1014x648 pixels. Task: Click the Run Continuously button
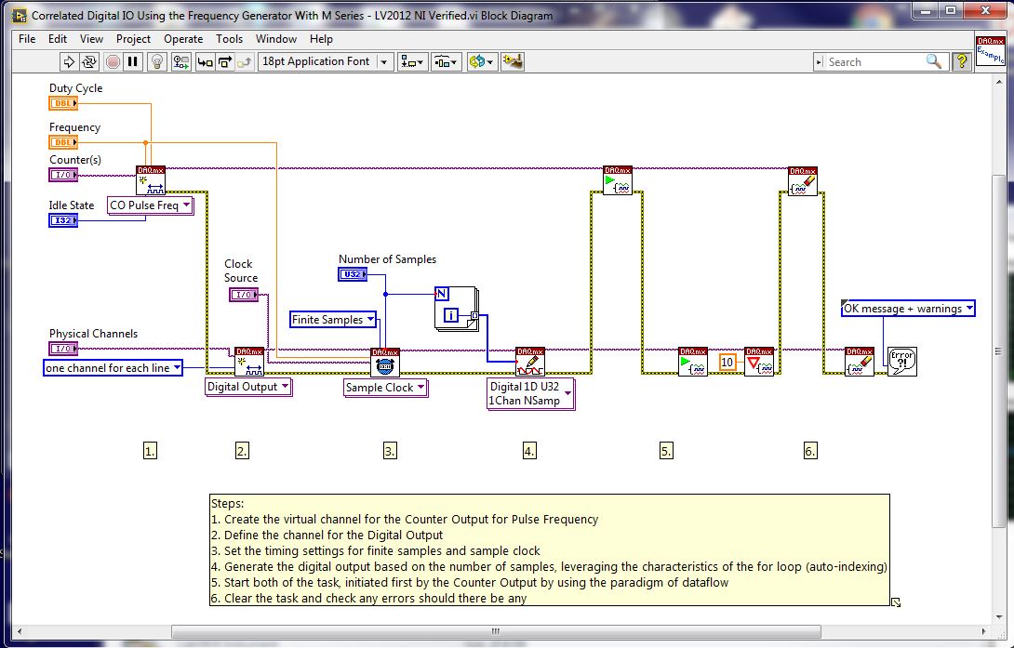point(88,62)
